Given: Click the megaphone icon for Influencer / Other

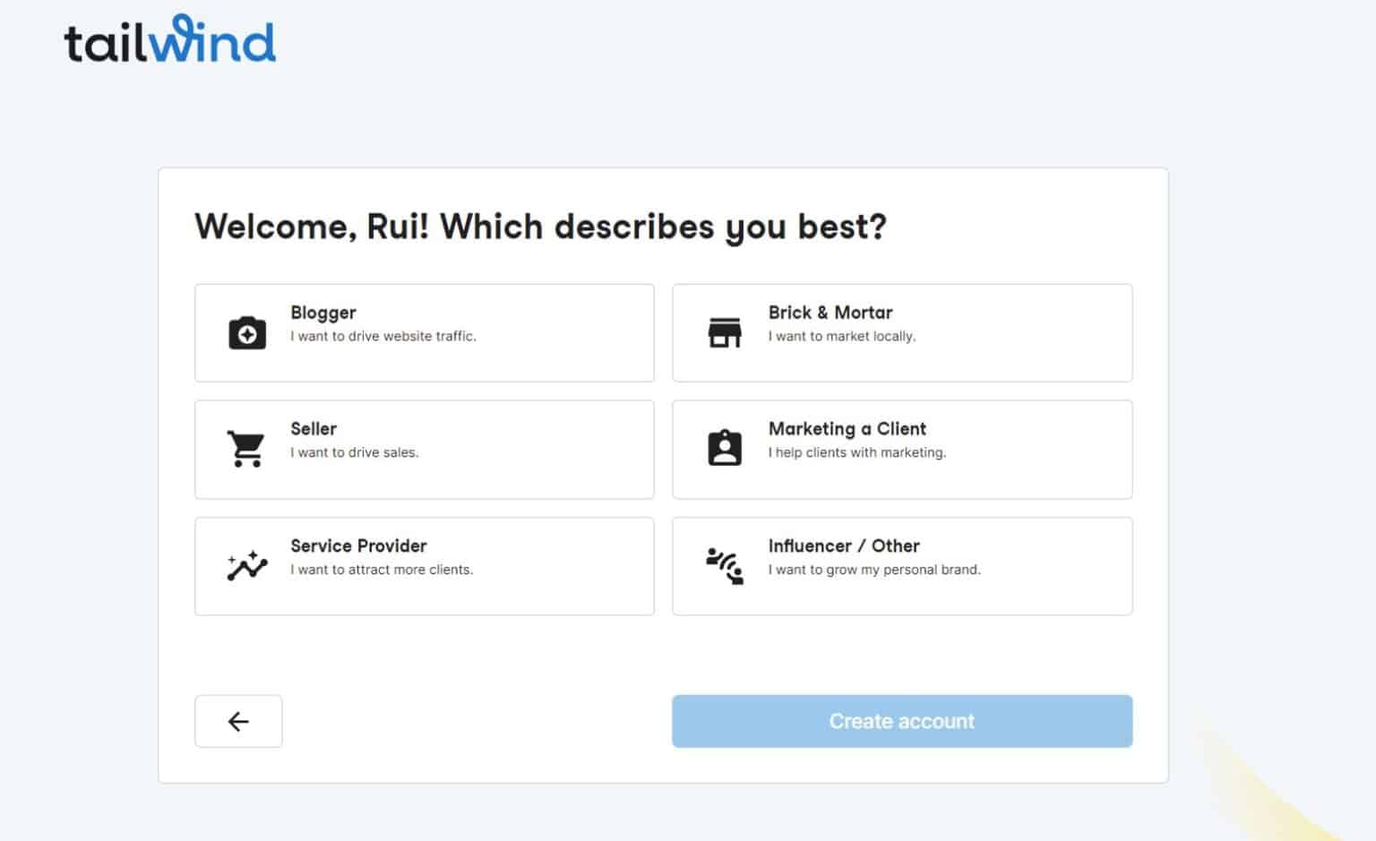Looking at the screenshot, I should click(x=724, y=564).
